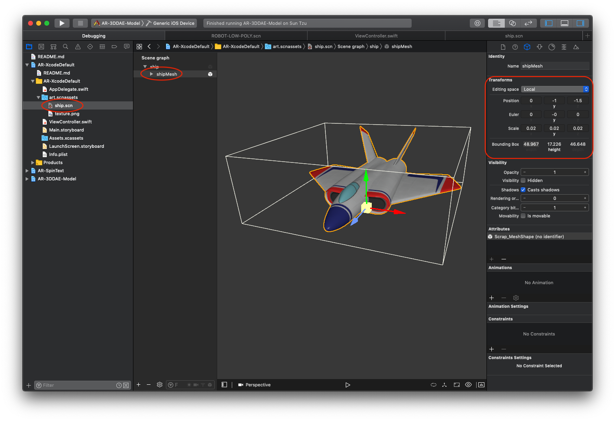Increase the Rendering order value
This screenshot has height=421, width=615.
(x=585, y=198)
